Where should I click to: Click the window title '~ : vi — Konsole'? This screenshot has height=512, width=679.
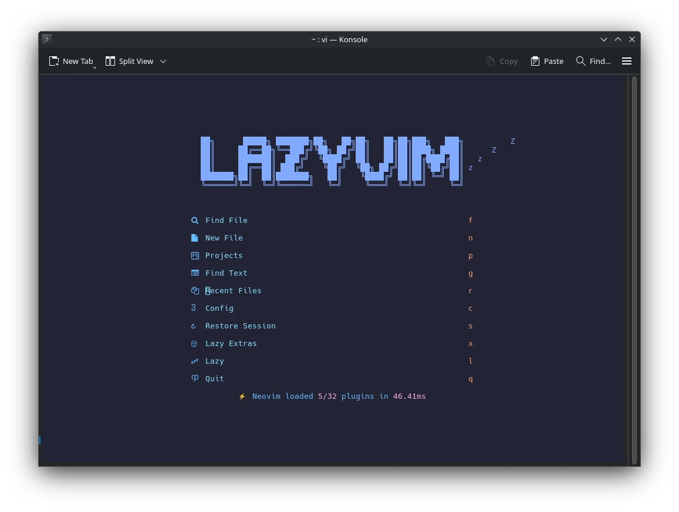coord(339,39)
